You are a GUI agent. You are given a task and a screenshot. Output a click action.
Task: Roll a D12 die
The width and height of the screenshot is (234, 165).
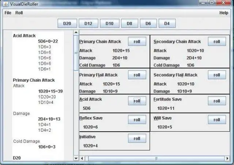click(88, 23)
